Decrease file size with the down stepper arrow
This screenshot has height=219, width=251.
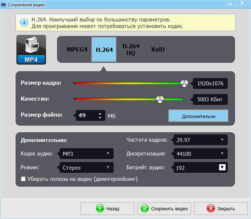[x=100, y=118]
